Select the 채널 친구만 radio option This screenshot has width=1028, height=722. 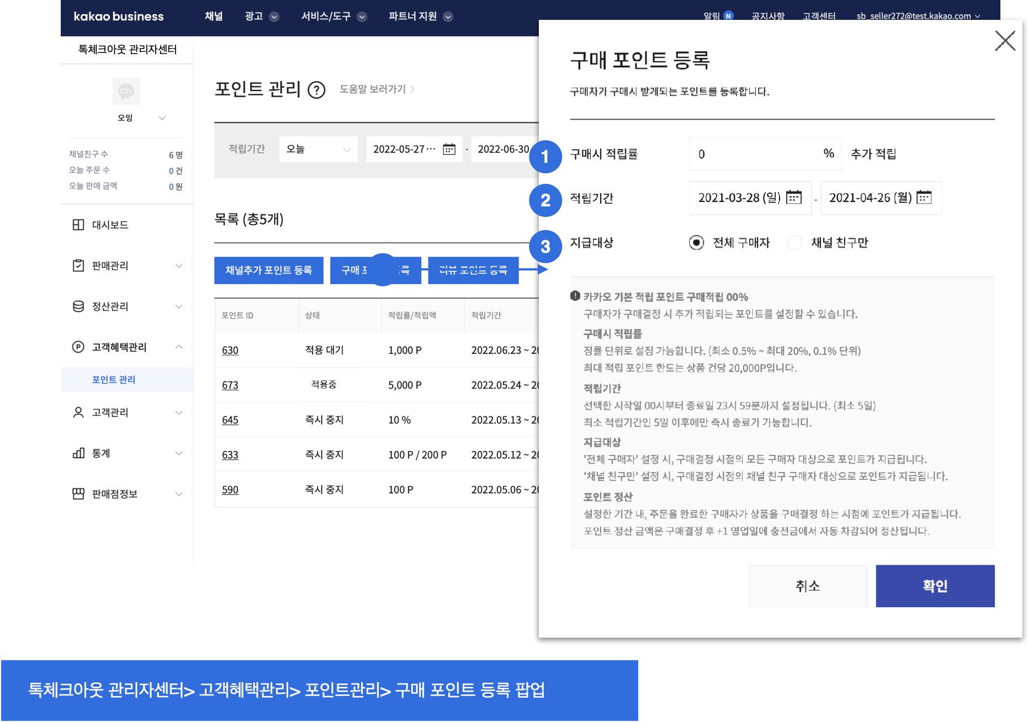coord(794,242)
